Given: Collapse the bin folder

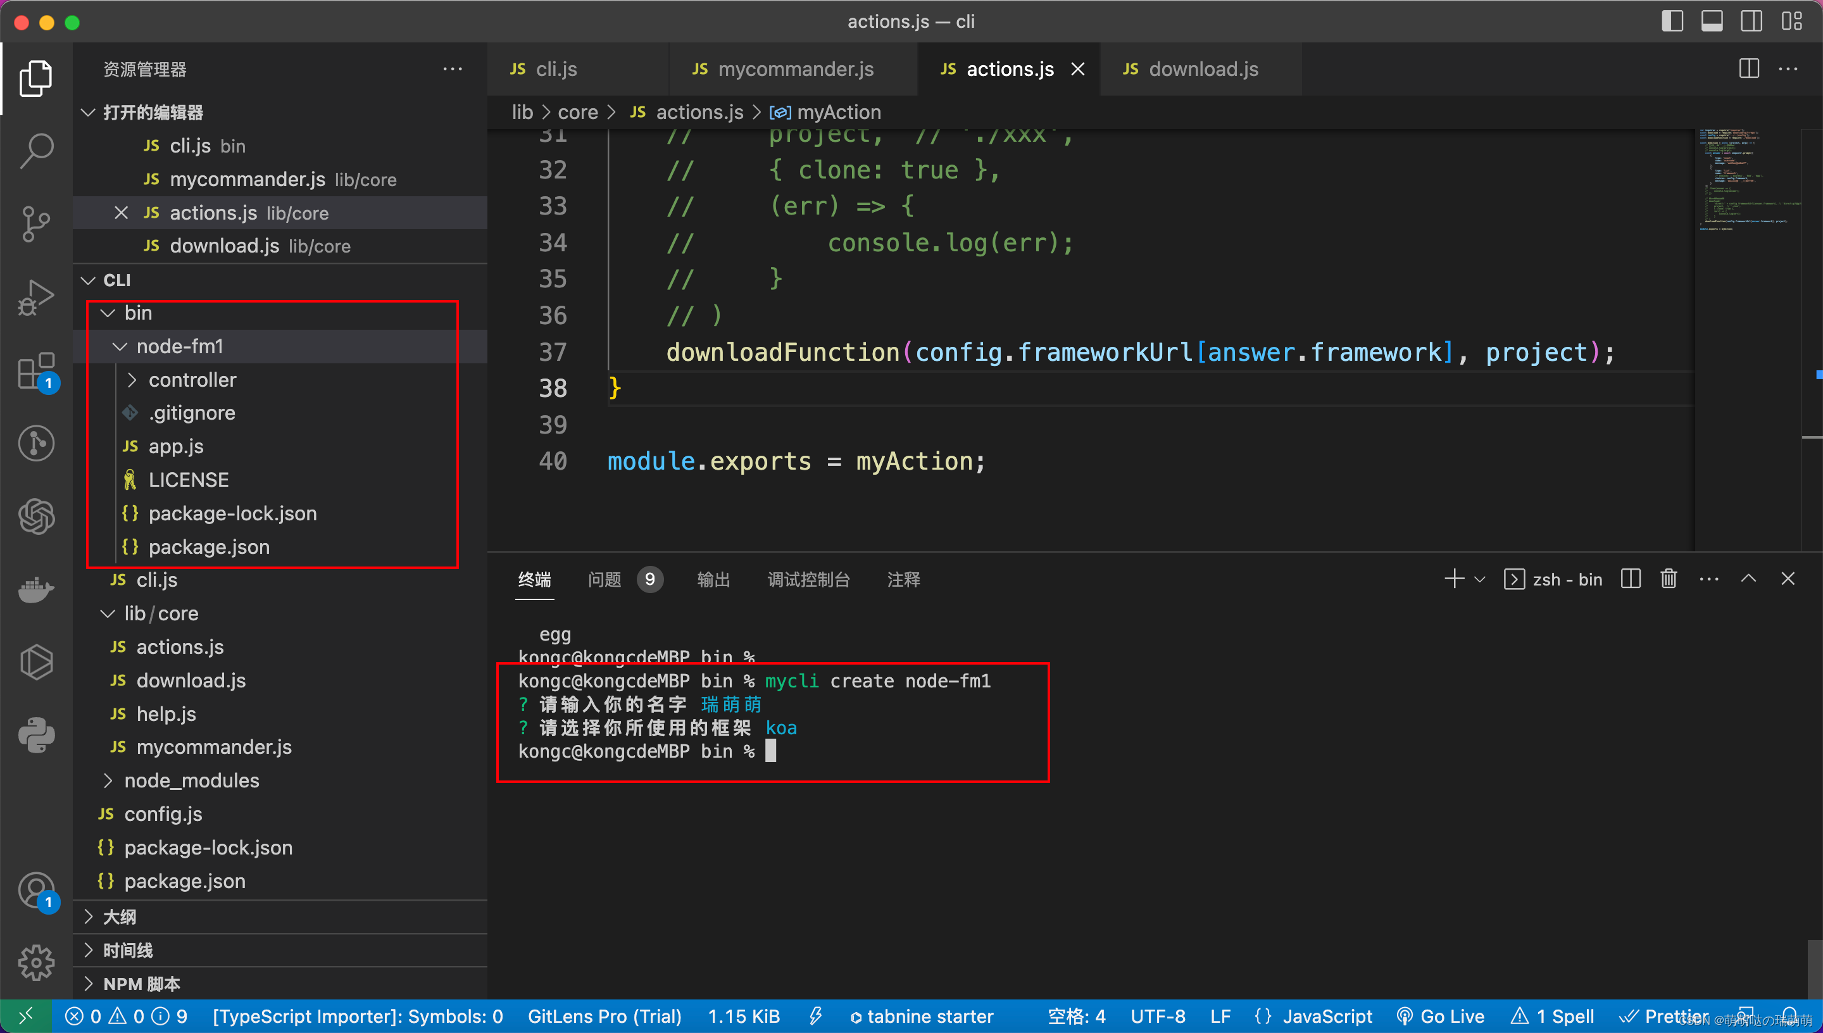Looking at the screenshot, I should tap(108, 313).
